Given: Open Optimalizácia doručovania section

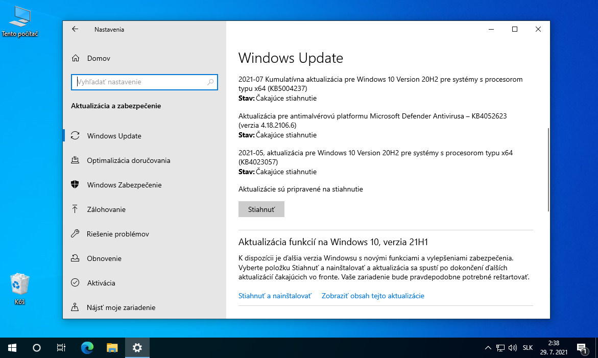Looking at the screenshot, I should click(128, 160).
